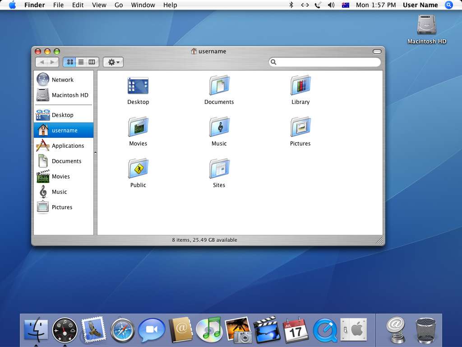Click the volume icon in menu bar
Viewport: 462px width, 347px height.
pos(331,5)
